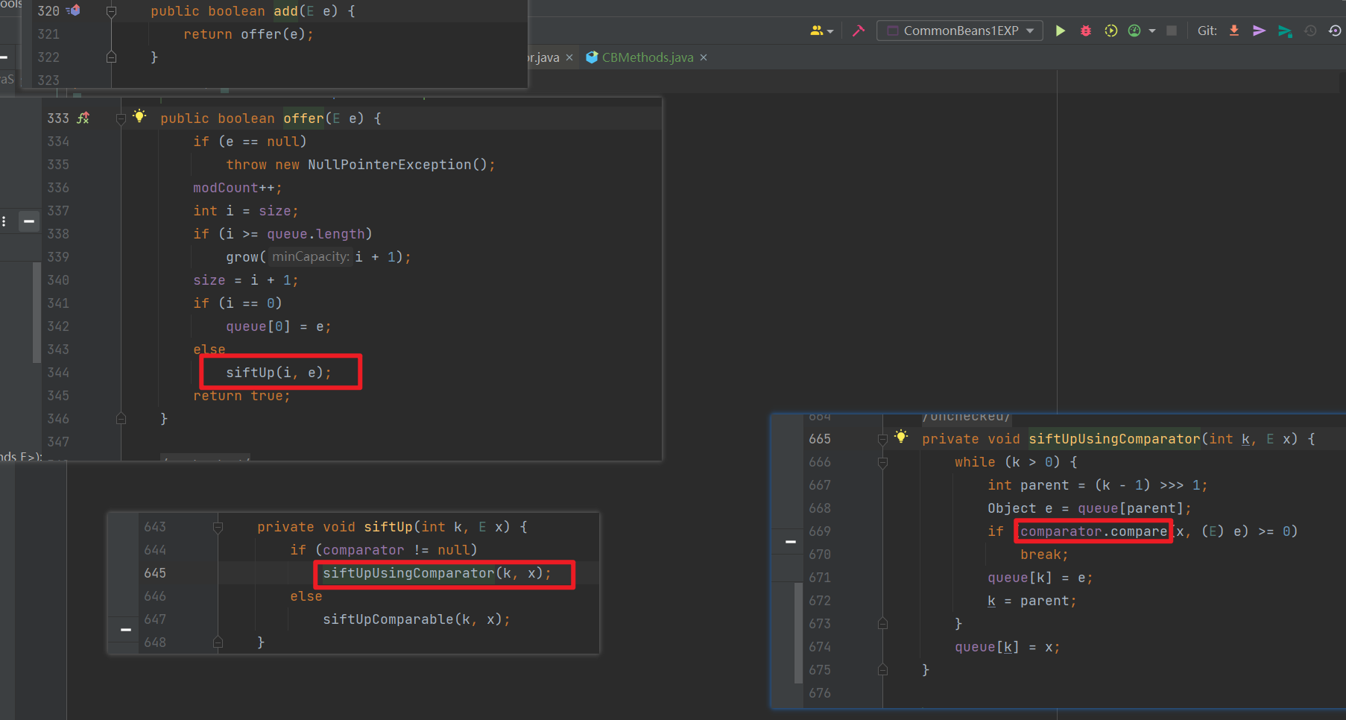Click the override gutter icon at line 320
The image size is (1346, 720).
click(x=74, y=10)
